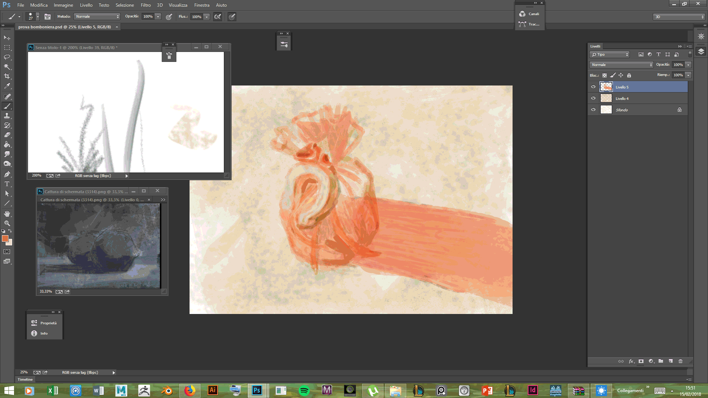
Task: Select the Rectangular Marquee tool
Action: [7, 47]
